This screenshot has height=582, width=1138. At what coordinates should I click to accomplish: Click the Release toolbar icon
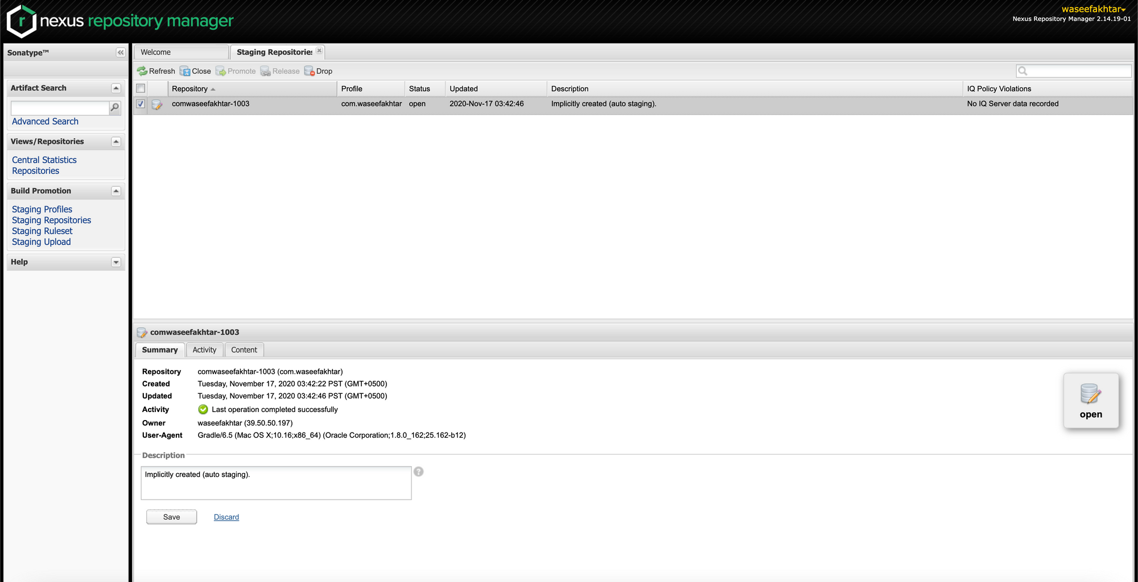point(265,71)
